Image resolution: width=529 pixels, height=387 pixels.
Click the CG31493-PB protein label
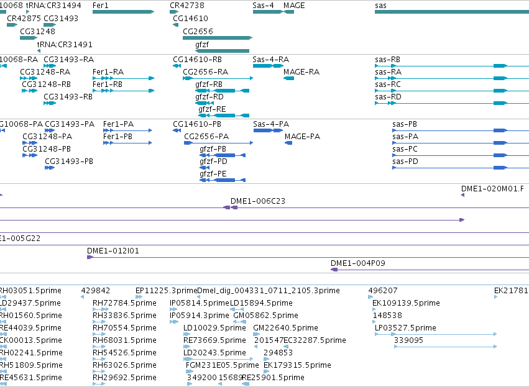69,162
